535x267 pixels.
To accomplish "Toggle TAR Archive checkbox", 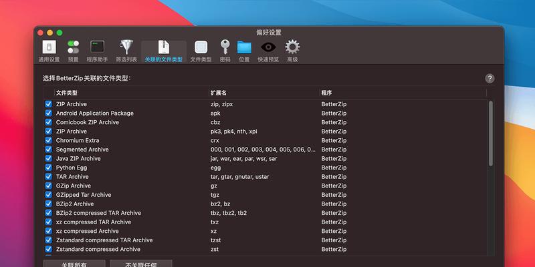I will click(x=48, y=176).
